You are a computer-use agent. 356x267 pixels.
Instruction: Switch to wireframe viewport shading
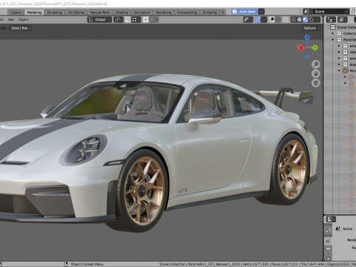294,19
